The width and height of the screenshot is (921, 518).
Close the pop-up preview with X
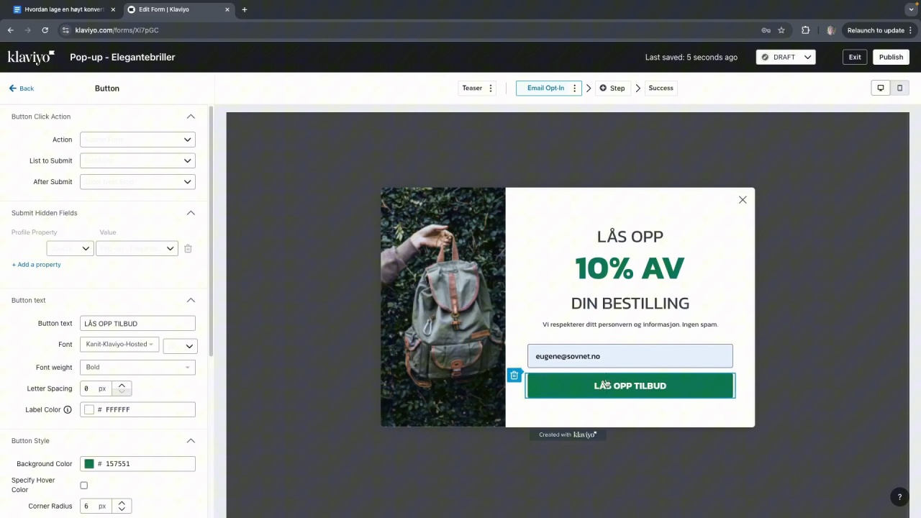[743, 200]
